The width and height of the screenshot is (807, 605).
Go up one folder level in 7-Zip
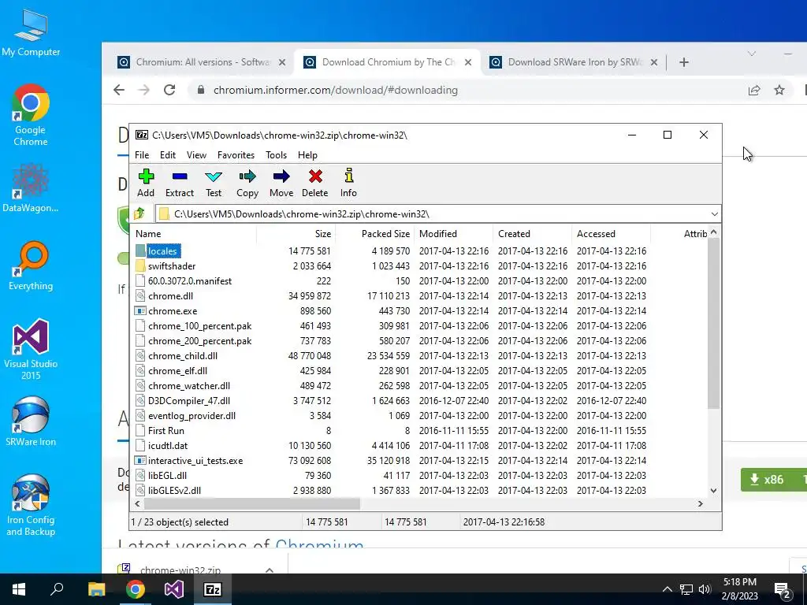(139, 213)
